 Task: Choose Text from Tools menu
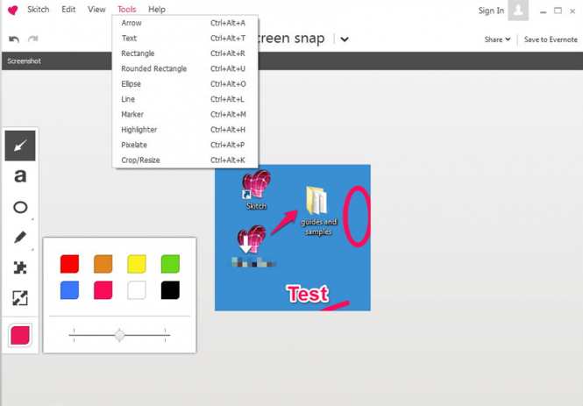pos(185,39)
